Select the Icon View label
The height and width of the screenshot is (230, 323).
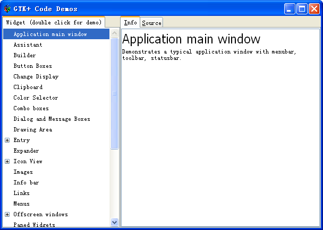coord(28,161)
